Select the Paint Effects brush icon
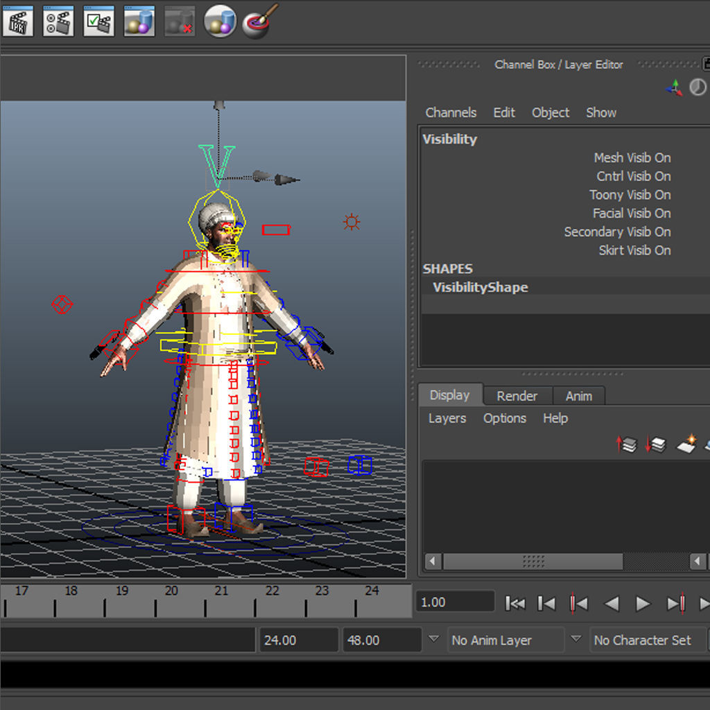Image resolution: width=710 pixels, height=710 pixels. [x=259, y=21]
